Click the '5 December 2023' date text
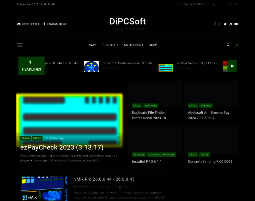Viewport: 255px width, 201px height. [27, 4]
